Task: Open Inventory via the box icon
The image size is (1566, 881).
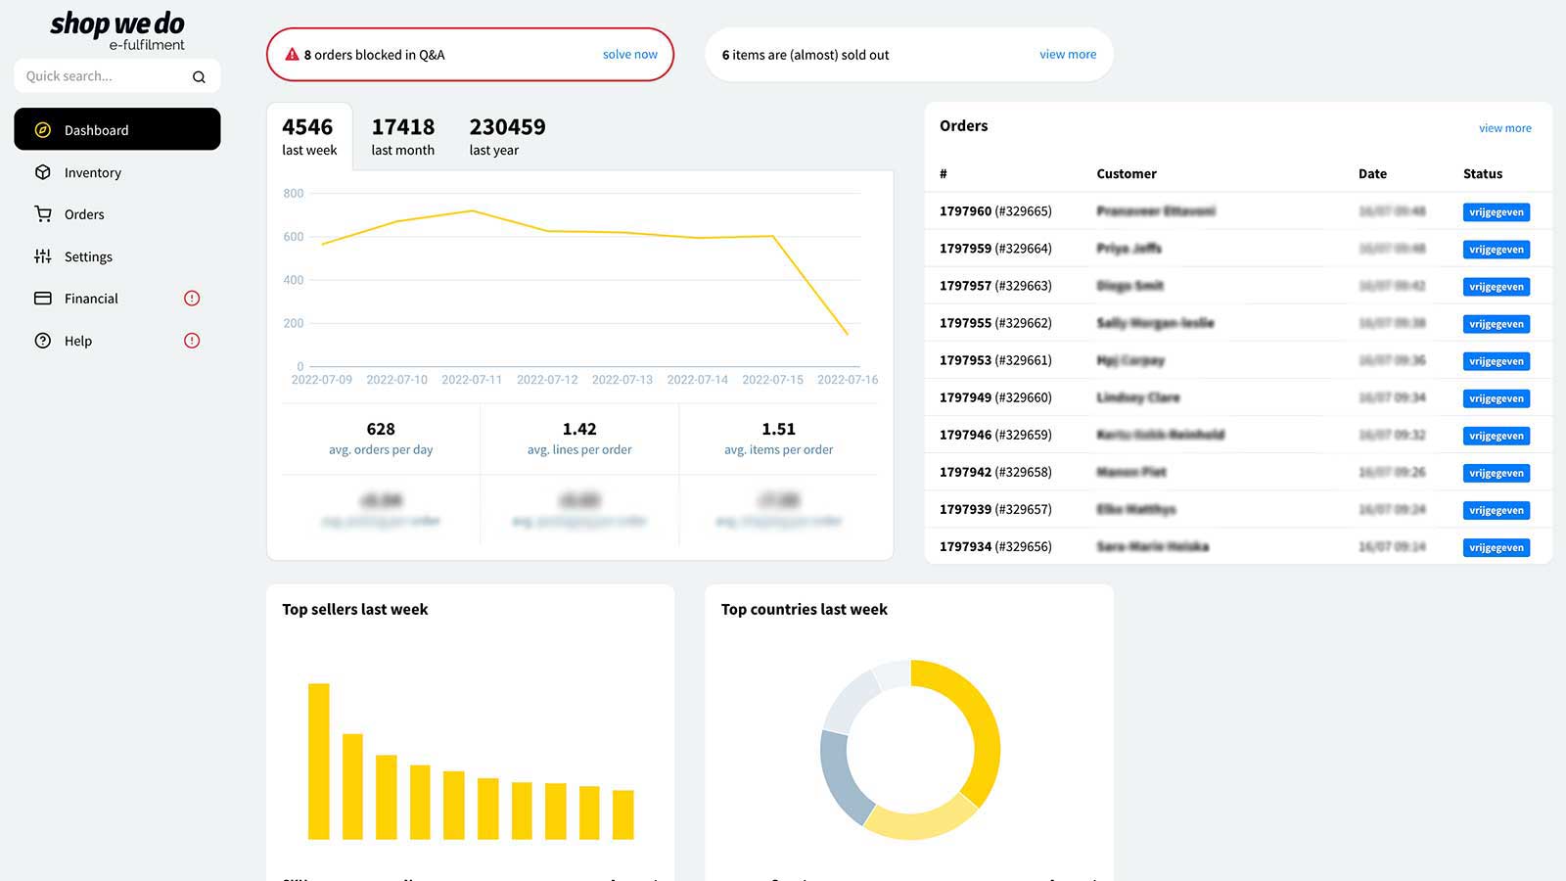Action: coord(42,172)
